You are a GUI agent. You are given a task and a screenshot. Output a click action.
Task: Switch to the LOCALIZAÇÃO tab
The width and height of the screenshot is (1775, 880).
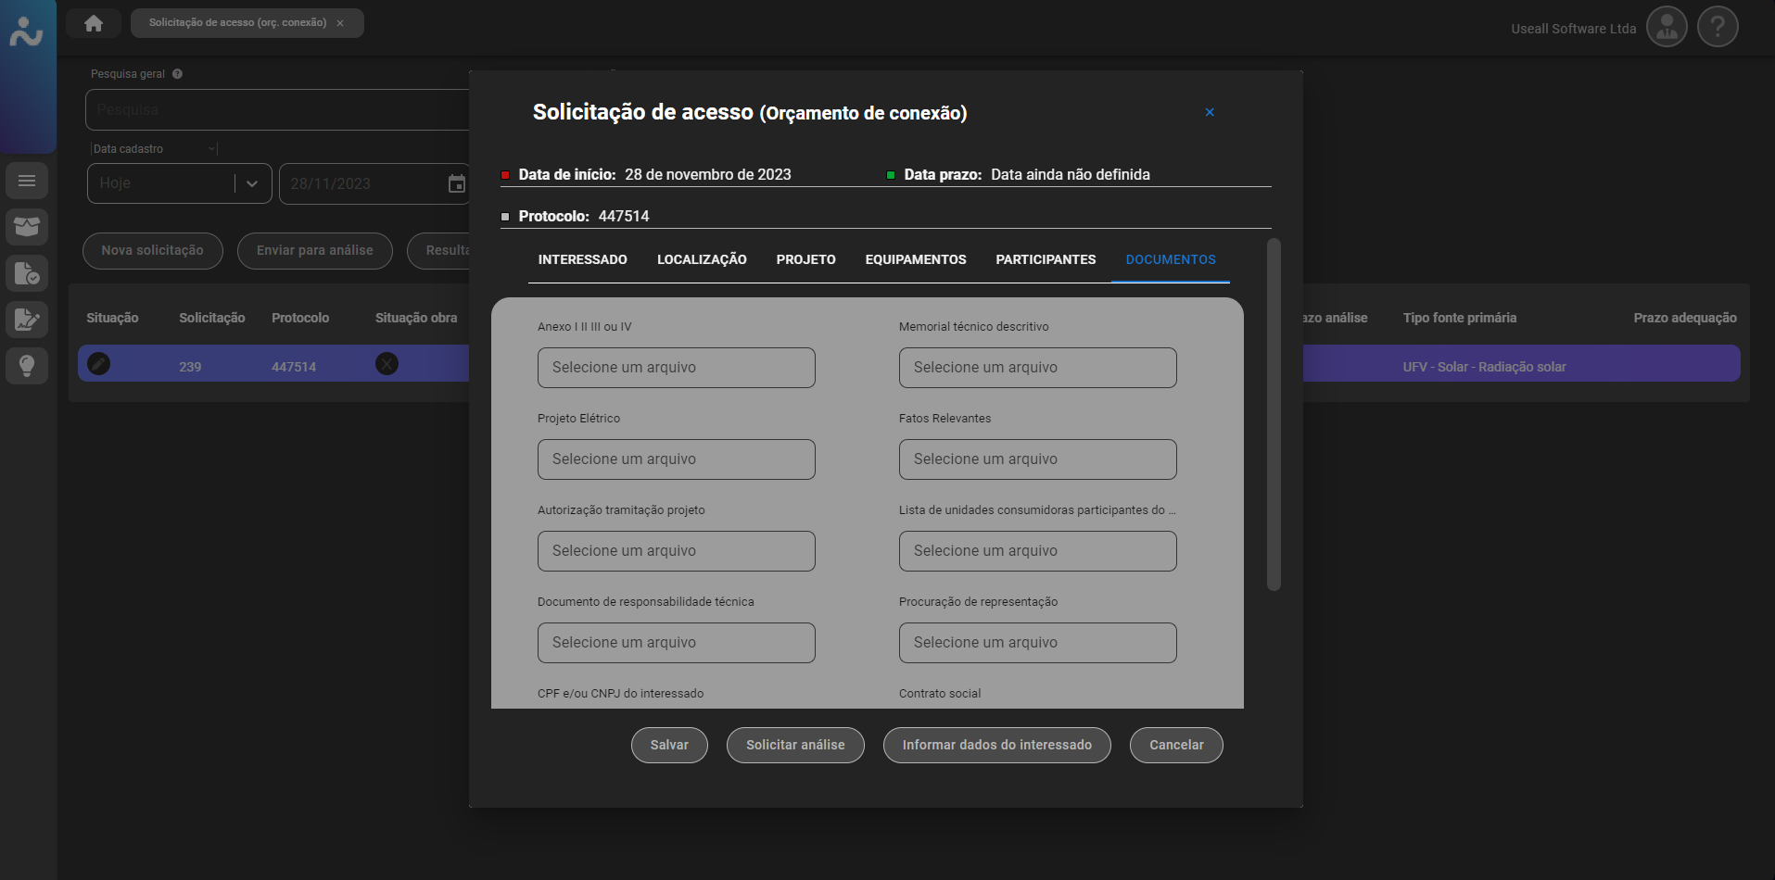pyautogui.click(x=701, y=259)
